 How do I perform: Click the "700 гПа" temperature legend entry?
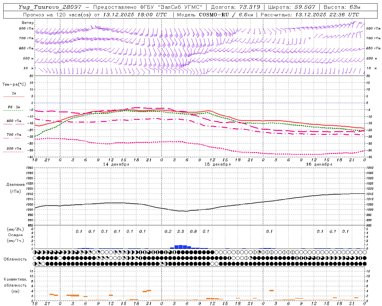(x=14, y=135)
